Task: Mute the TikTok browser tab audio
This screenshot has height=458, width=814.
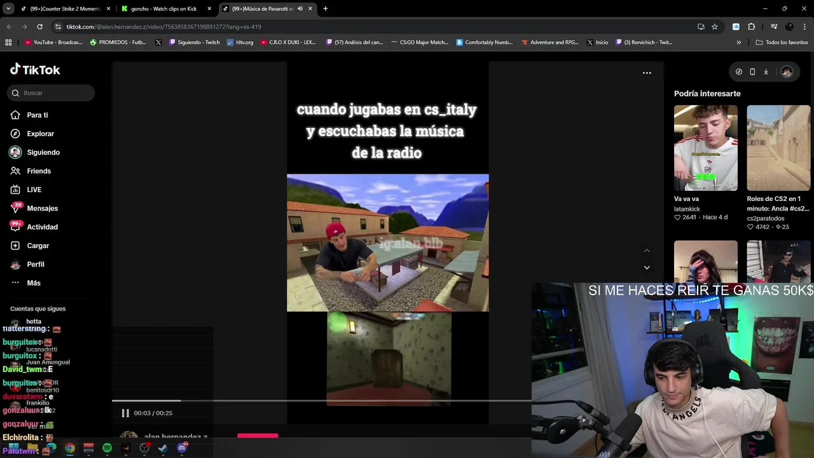Action: 300,9
